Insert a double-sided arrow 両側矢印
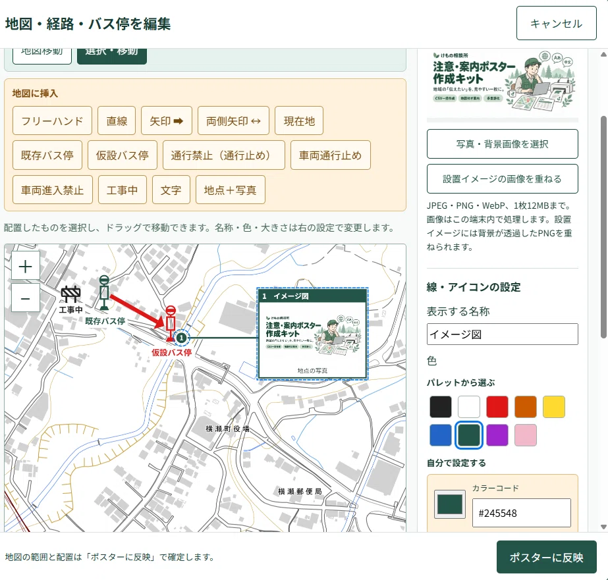 click(x=233, y=121)
